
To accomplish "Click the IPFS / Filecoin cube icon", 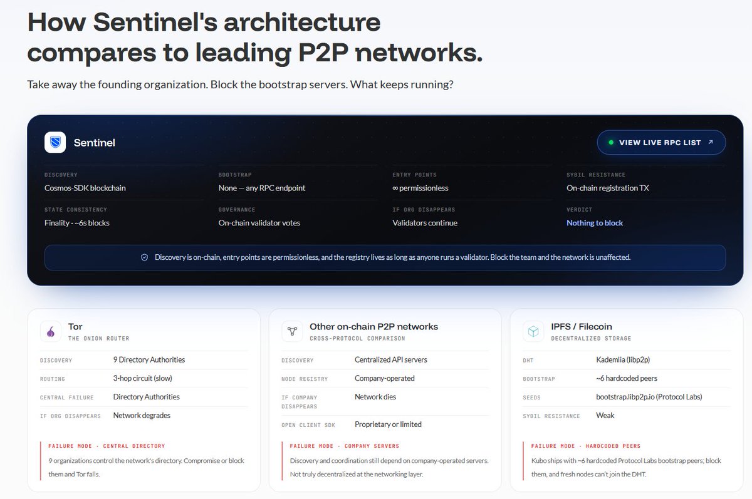I will [x=533, y=332].
